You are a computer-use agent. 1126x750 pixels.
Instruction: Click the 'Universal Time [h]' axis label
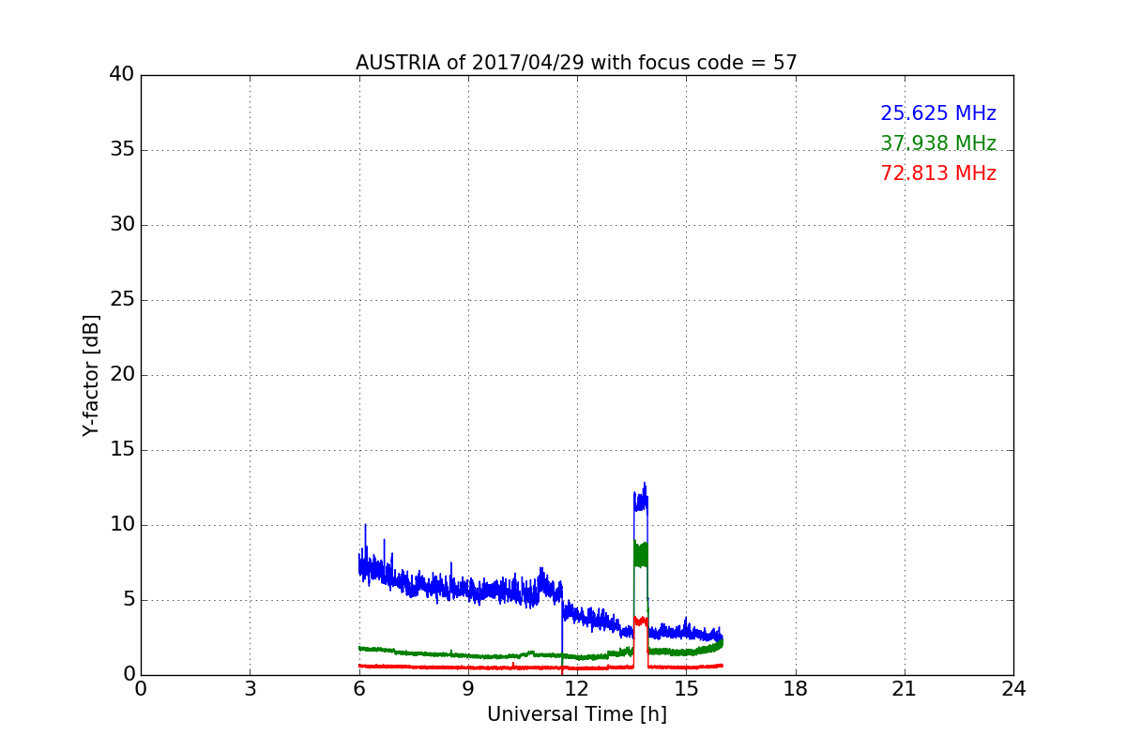[577, 714]
